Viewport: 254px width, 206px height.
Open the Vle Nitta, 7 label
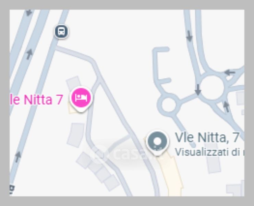(207, 138)
